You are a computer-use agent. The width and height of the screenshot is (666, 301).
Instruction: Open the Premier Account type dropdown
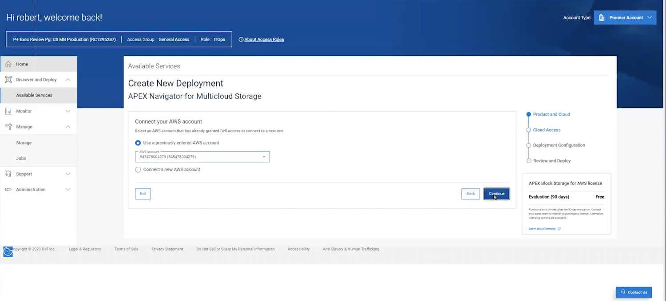[x=625, y=18]
